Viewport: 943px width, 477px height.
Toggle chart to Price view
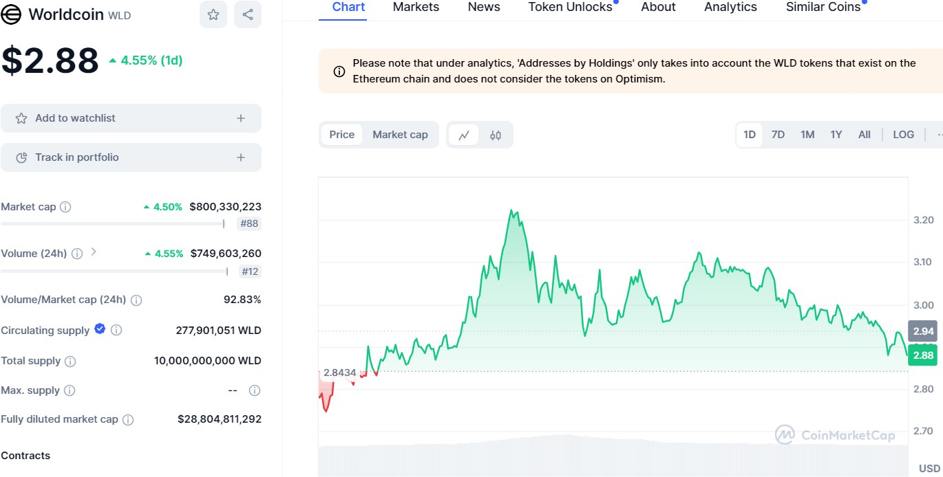pos(341,135)
